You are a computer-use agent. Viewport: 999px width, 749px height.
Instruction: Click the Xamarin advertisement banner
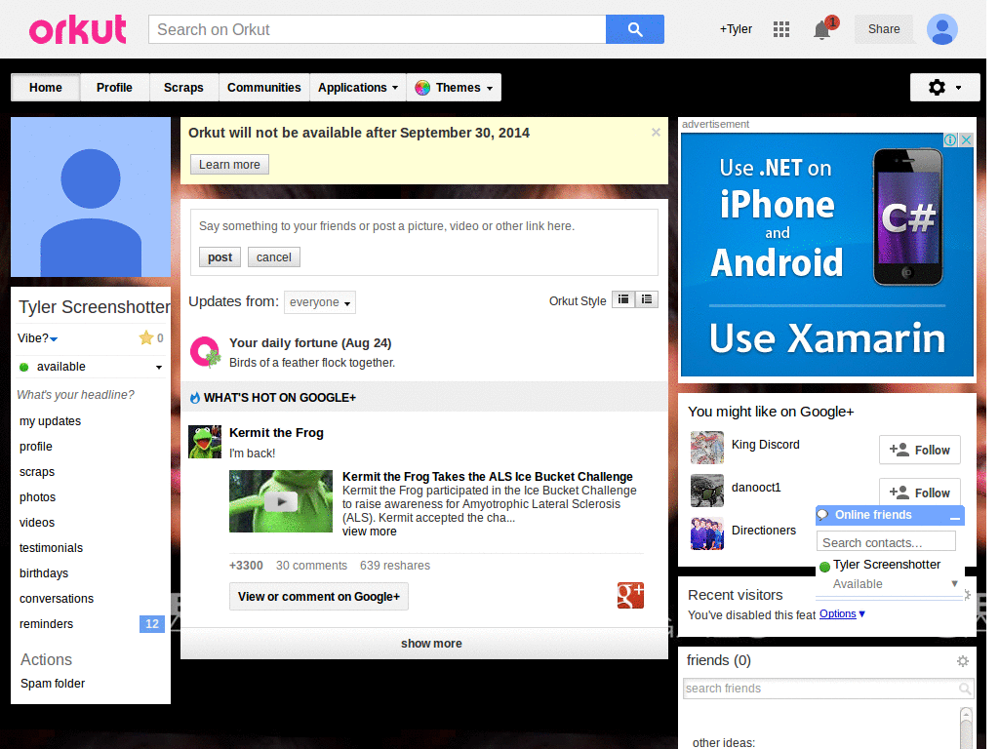coord(827,255)
